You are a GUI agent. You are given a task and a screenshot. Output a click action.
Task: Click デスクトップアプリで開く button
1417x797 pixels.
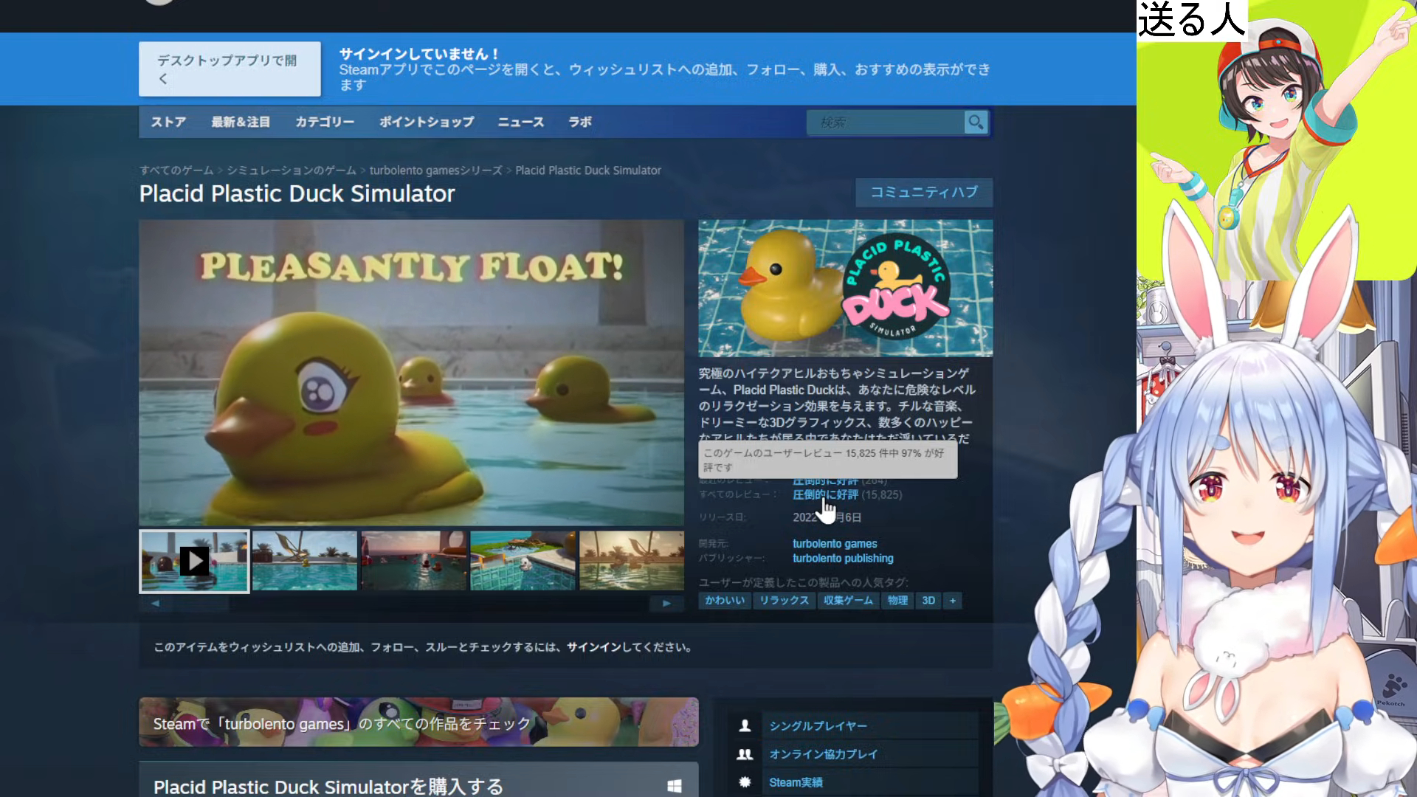click(230, 69)
